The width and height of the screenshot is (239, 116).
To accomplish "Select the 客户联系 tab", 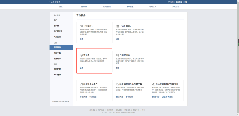I will (x=130, y=7).
